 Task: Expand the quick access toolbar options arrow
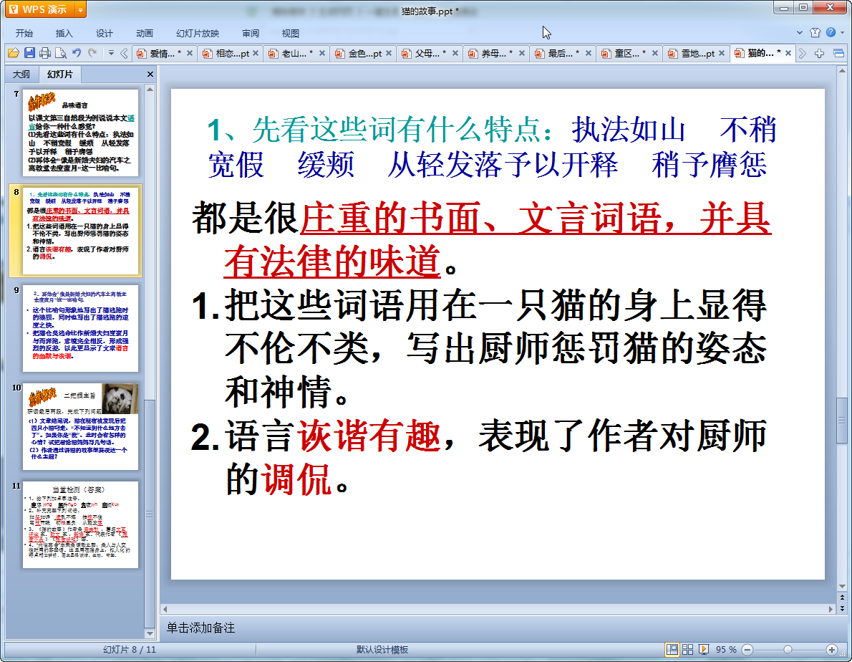[111, 53]
